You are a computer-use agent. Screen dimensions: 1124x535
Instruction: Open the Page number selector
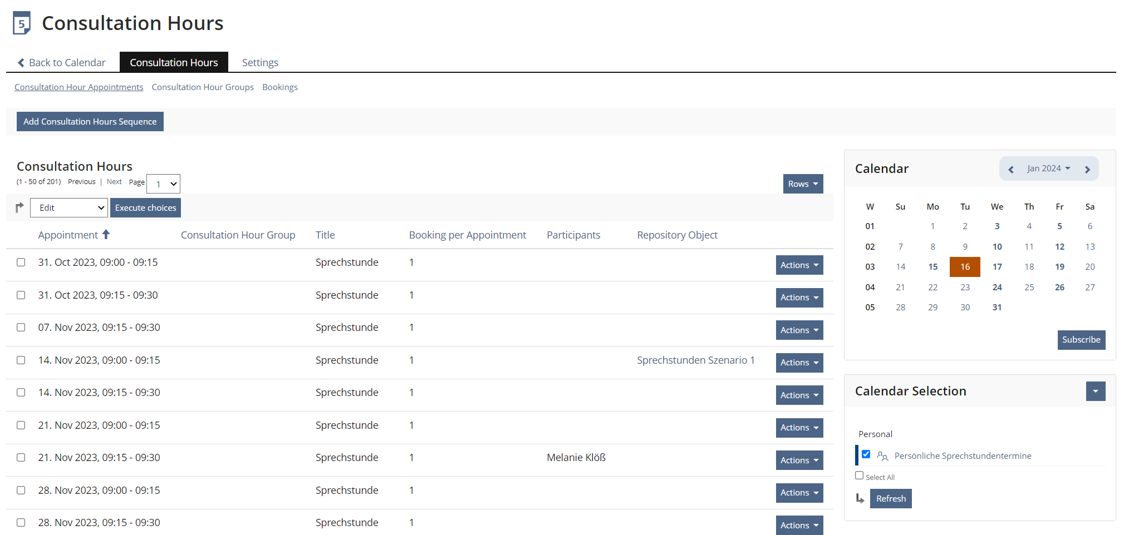point(164,184)
